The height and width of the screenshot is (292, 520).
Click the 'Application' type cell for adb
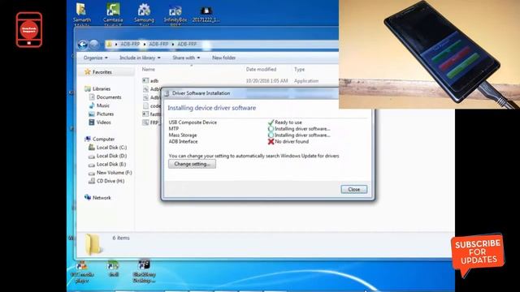306,81
